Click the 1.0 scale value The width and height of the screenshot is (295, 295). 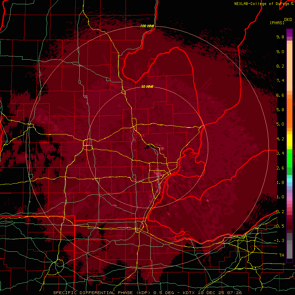[x=280, y=197]
